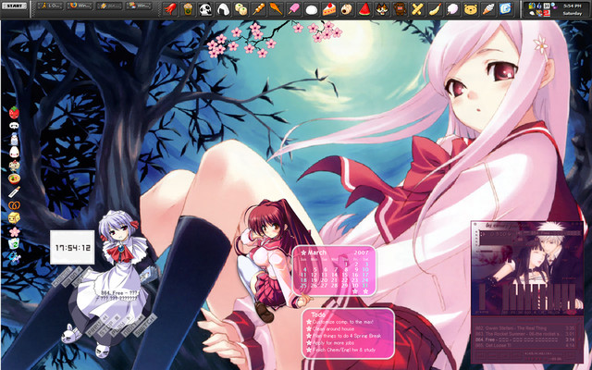Open the ramen bowl desktop shortcut
Viewport: 592px width, 370px height.
14,179
